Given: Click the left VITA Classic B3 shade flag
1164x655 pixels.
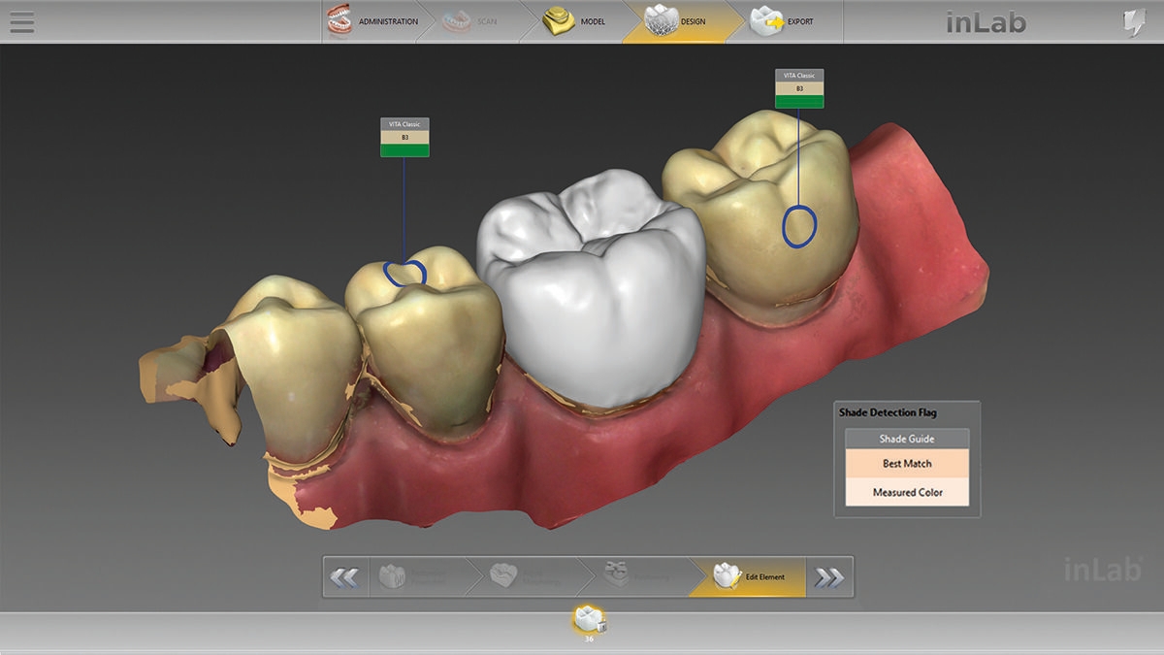Looking at the screenshot, I should point(404,138).
